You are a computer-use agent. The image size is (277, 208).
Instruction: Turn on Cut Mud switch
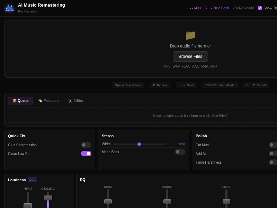(273, 145)
